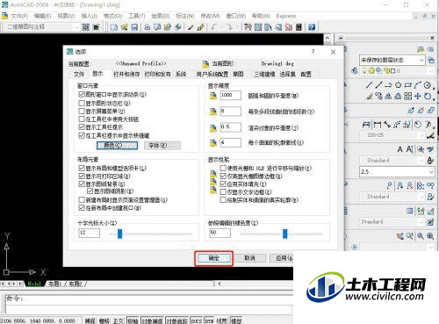Click the New drawing toolbar icon
Image resolution: width=439 pixels, height=324 pixels.
(x=114, y=27)
